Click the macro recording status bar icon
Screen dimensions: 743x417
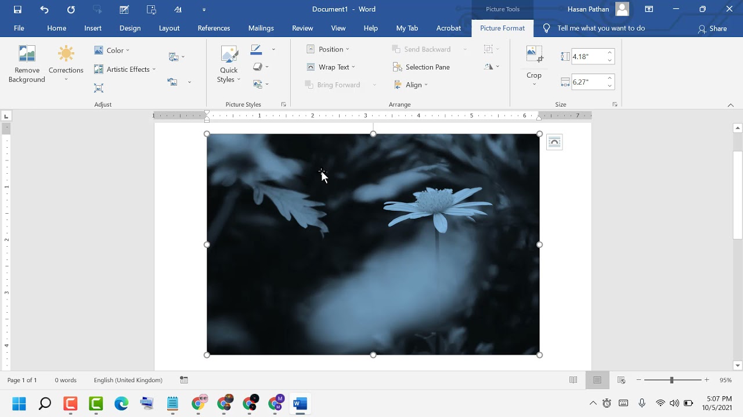pos(184,380)
